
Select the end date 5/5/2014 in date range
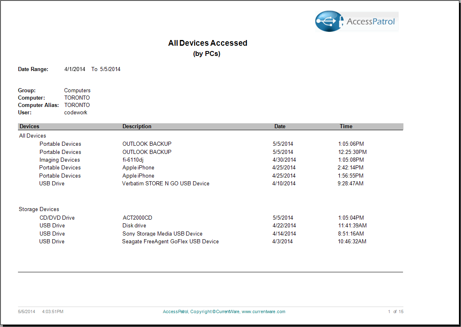click(110, 69)
